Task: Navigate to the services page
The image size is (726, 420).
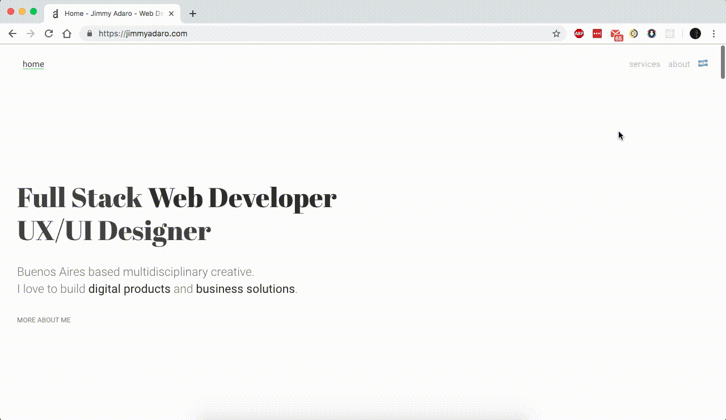Action: (644, 64)
